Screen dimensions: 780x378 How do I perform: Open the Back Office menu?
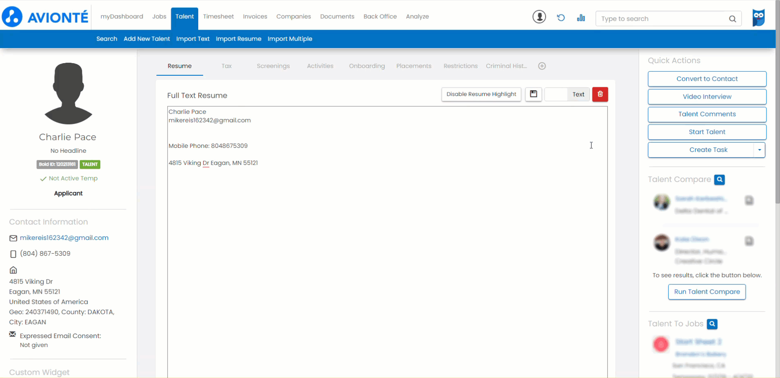[x=379, y=16]
